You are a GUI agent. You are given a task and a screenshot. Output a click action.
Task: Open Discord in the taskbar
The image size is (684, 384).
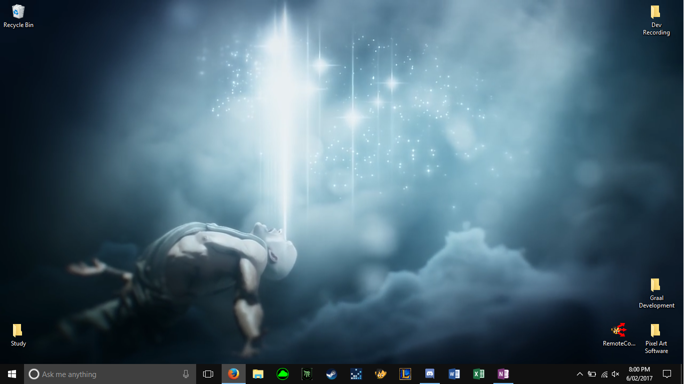(429, 374)
